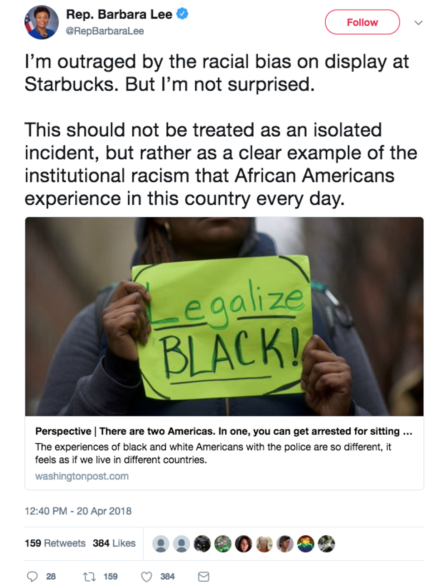Click the reply speech bubble icon

[x=32, y=576]
